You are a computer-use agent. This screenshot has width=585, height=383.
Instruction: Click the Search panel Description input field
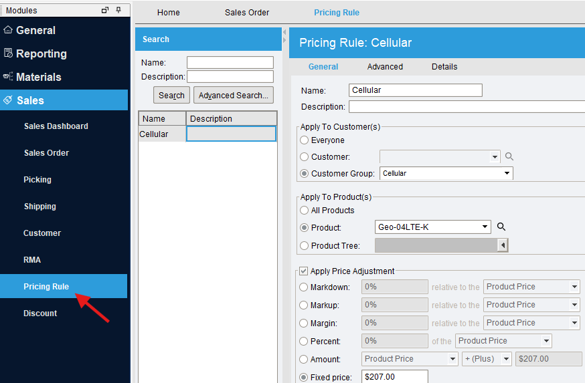pyautogui.click(x=230, y=77)
